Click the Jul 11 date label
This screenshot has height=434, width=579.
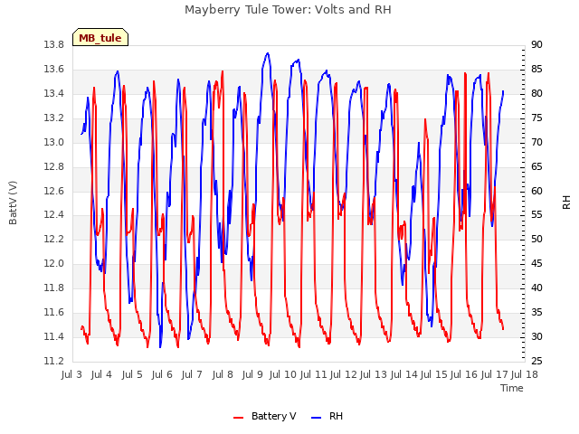(x=314, y=374)
